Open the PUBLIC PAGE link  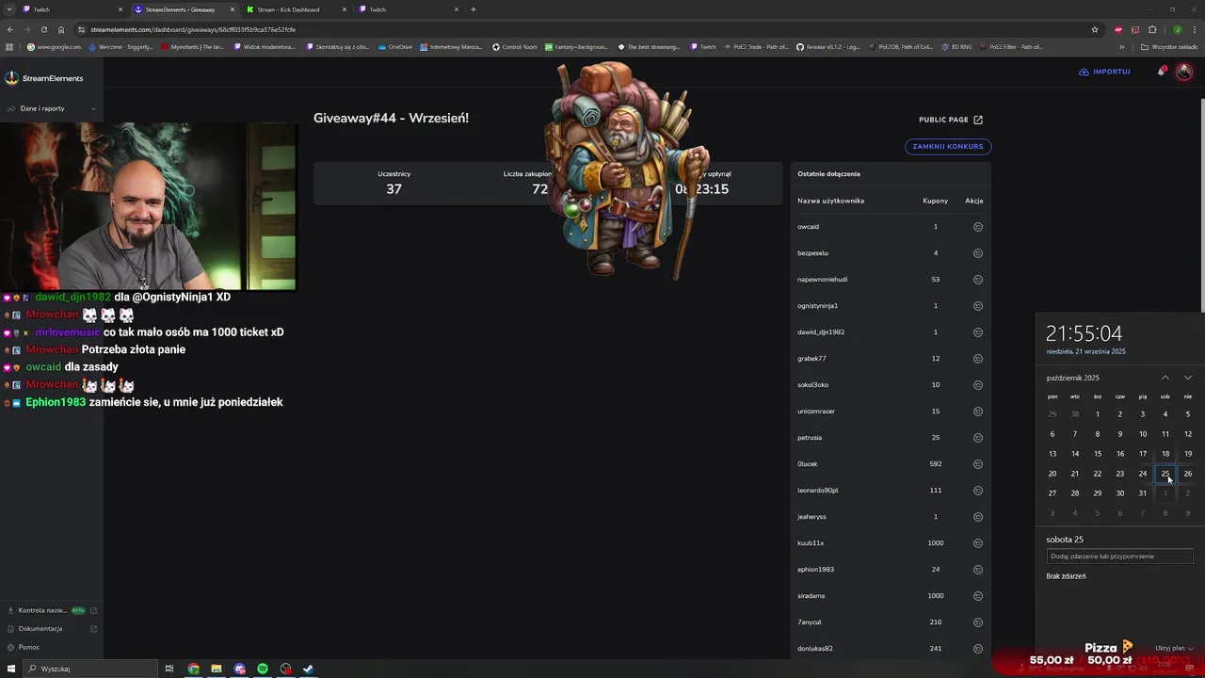pos(951,120)
